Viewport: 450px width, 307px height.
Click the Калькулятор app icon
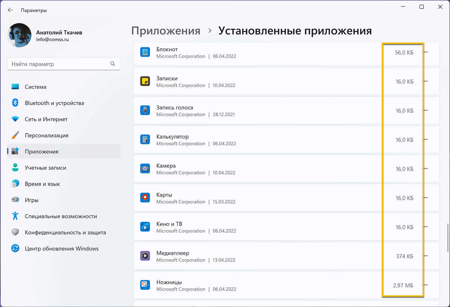tap(145, 139)
